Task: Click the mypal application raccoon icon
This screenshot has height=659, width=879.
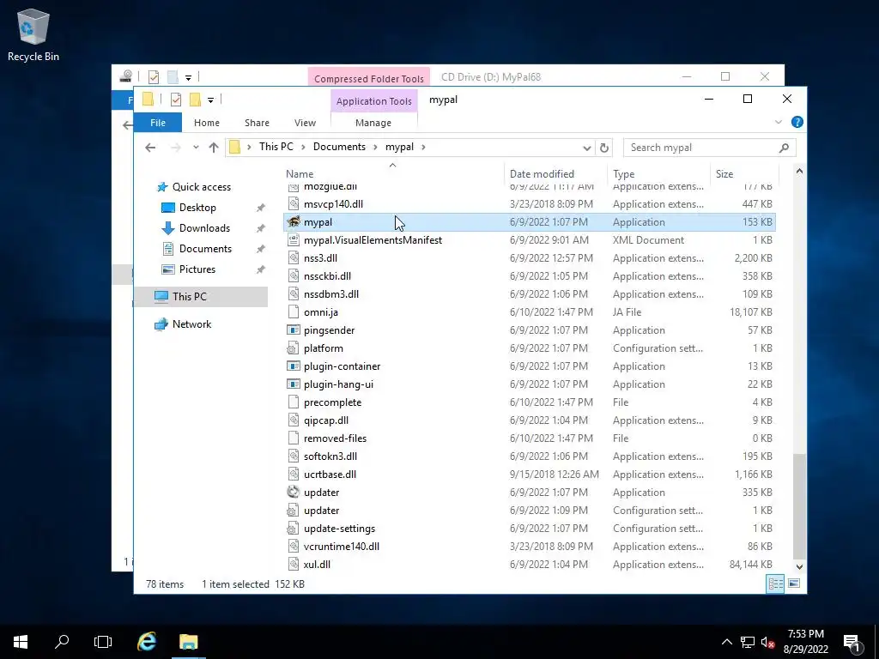Action: pos(294,222)
